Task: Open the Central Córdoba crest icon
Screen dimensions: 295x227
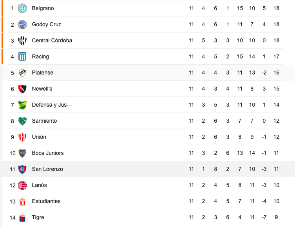Action: point(22,40)
